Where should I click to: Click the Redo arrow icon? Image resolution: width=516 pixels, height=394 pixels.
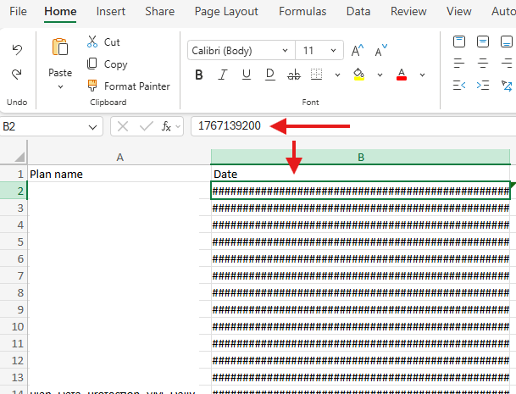pyautogui.click(x=17, y=75)
